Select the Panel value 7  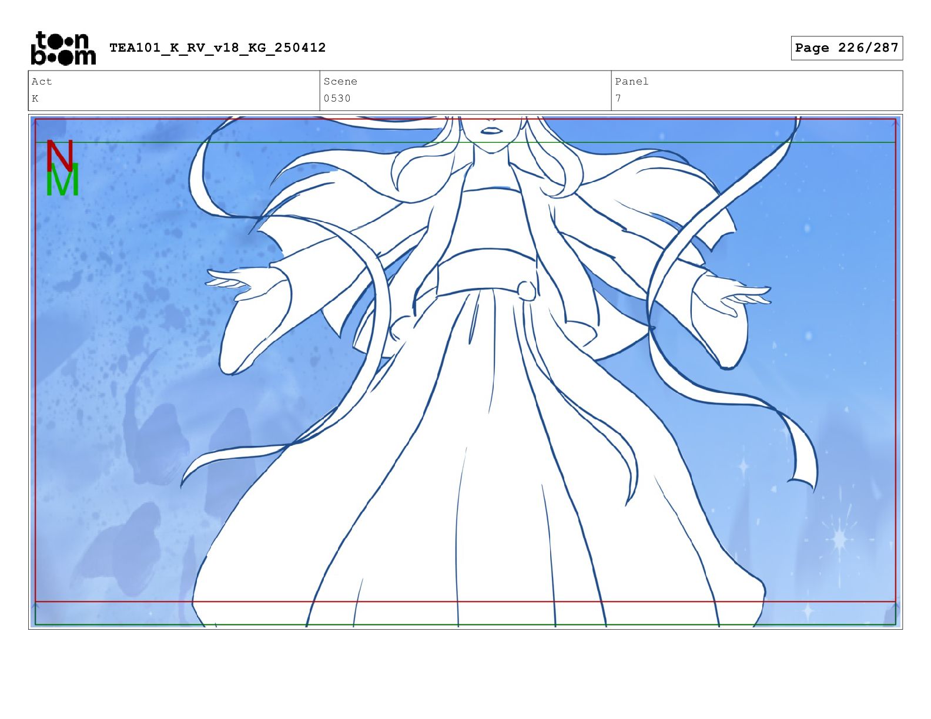click(618, 99)
